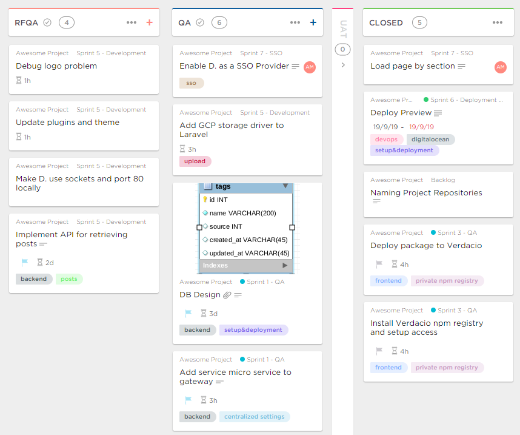
Task: Open the Update plugins and theme card
Action: (67, 123)
